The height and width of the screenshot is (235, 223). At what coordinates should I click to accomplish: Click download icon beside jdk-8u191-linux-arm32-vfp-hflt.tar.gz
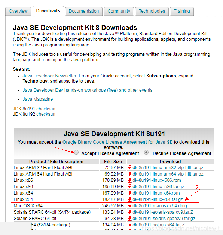[129, 168]
